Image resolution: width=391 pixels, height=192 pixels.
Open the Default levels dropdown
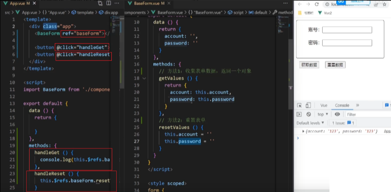tap(310, 123)
